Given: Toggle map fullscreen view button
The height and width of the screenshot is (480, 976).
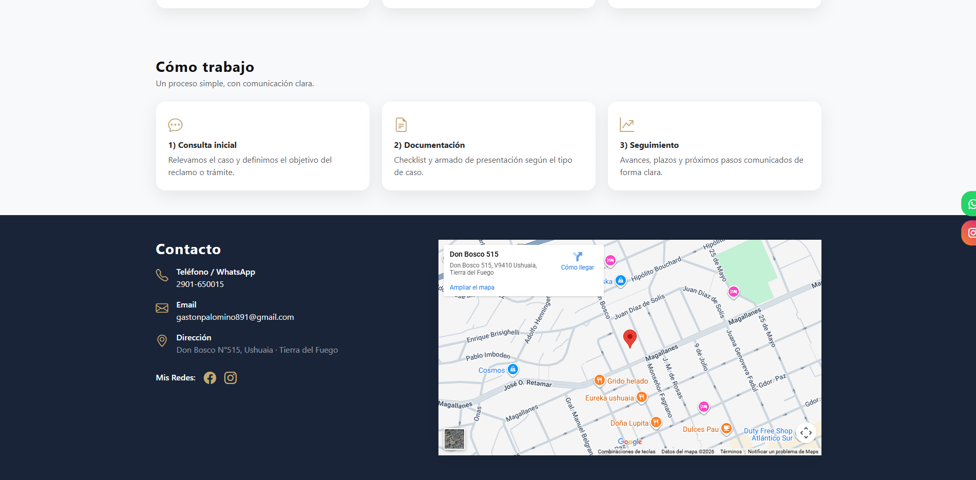Looking at the screenshot, I should 806,433.
